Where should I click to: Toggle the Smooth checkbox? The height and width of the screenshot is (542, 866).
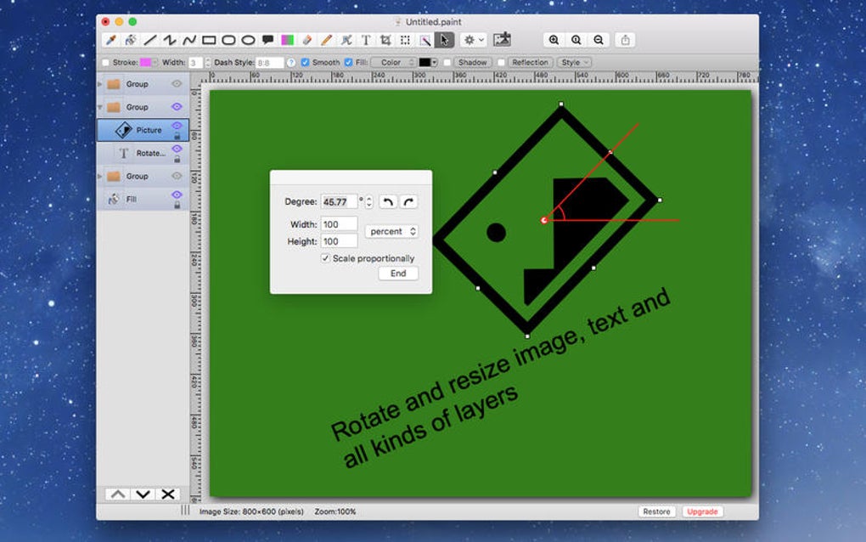[x=306, y=63]
